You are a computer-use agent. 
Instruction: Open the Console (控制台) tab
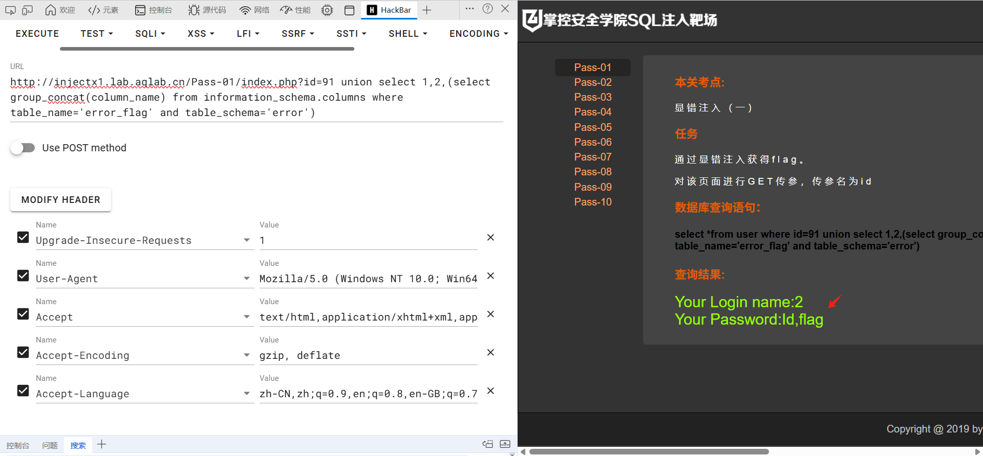154,10
